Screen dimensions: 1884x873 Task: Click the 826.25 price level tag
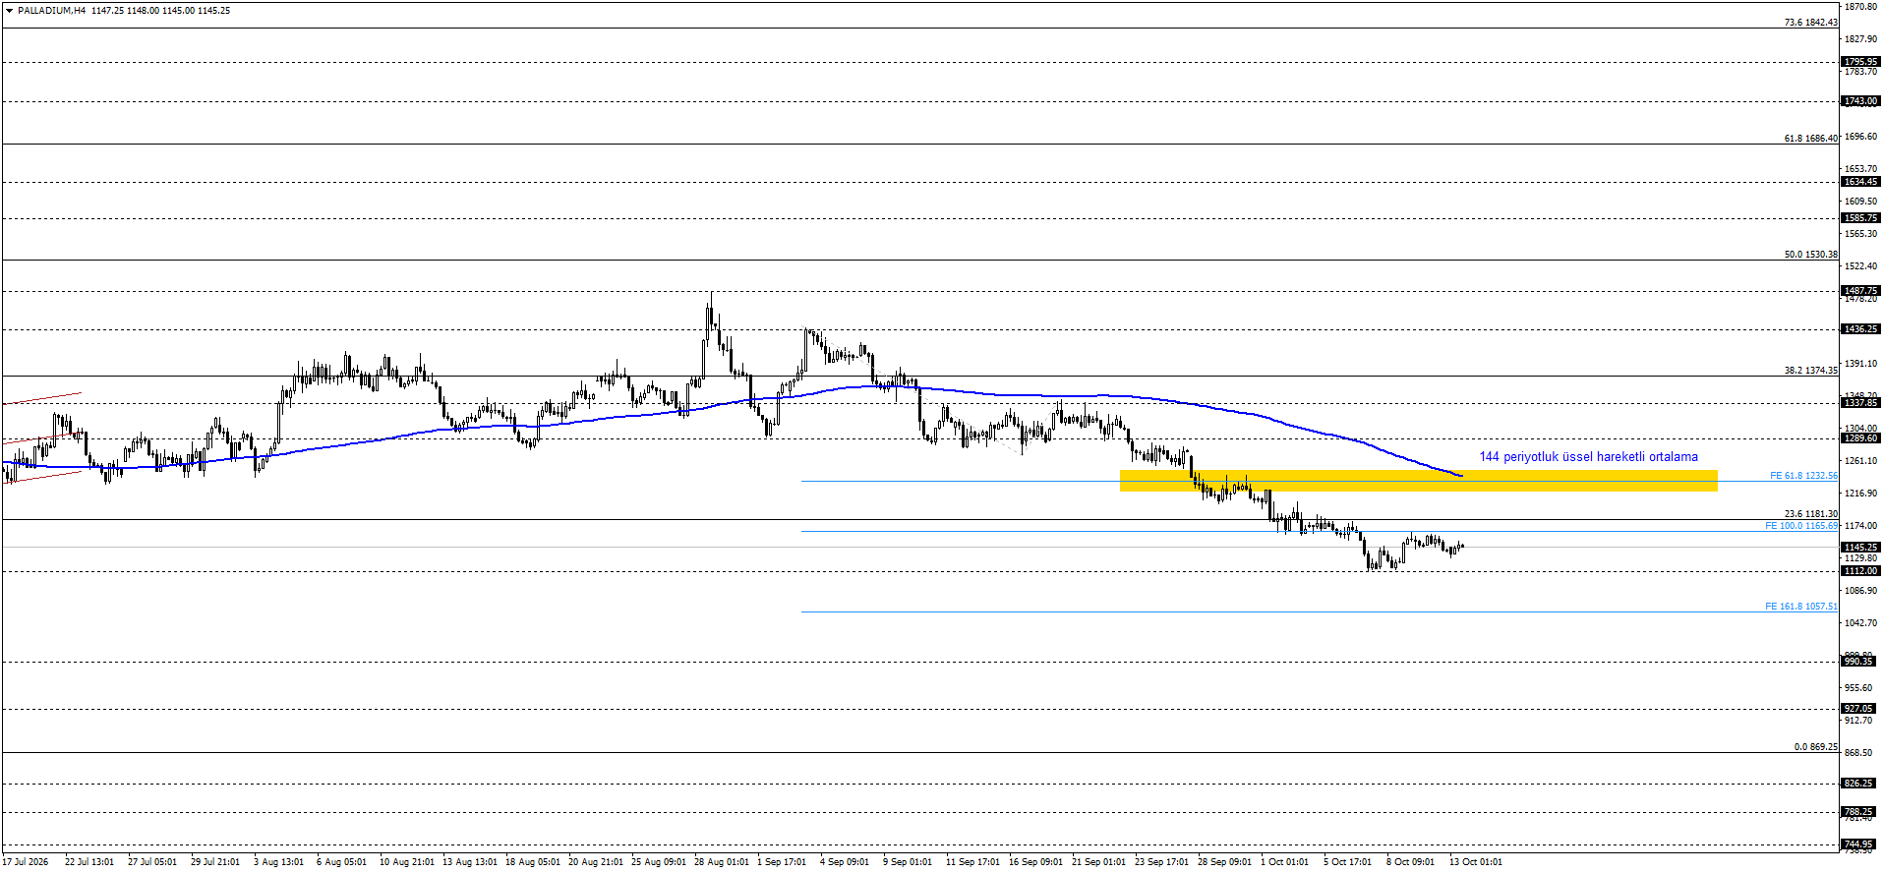[x=1860, y=784]
